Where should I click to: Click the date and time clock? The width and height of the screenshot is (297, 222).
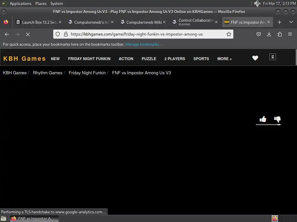[x=279, y=3]
